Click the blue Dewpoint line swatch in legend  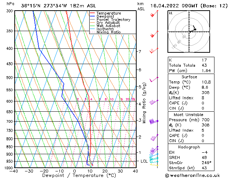tap(93, 16)
